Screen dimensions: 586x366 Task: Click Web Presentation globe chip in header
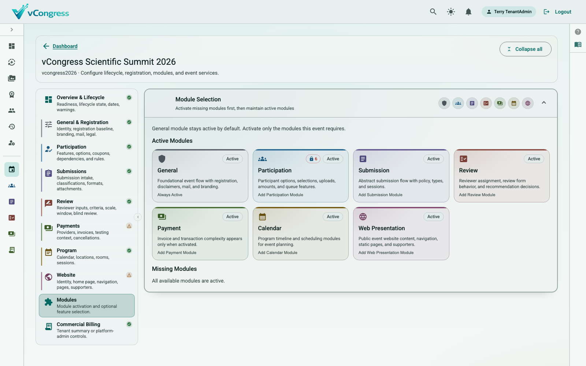tap(528, 103)
